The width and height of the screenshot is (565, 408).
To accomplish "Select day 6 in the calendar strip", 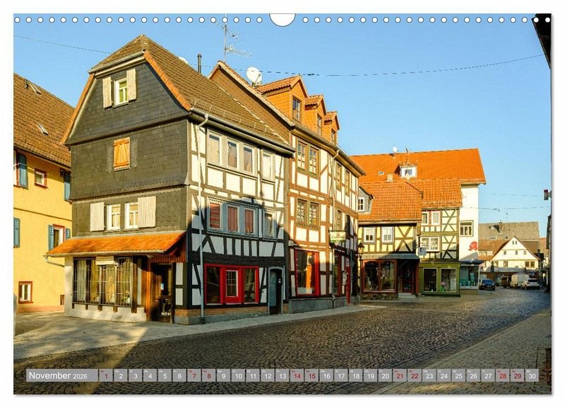I will tap(179, 375).
